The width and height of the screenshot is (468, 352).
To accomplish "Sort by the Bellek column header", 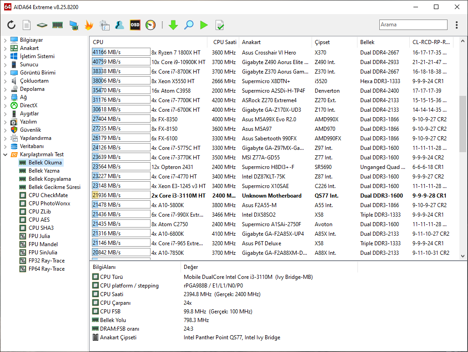I will point(383,42).
